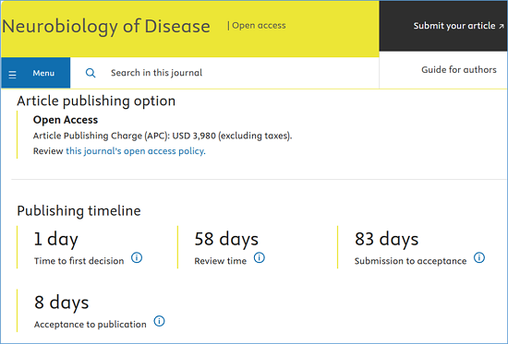Open the Guide for authors link
This screenshot has height=344, width=508.
(459, 69)
